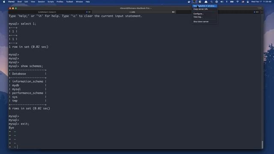Minimize iTerm2 window with yellow button
The height and width of the screenshot is (154, 274).
click(x=13, y=9)
